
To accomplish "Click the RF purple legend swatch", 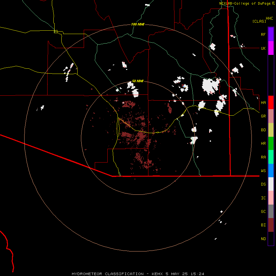I will (x=271, y=34).
